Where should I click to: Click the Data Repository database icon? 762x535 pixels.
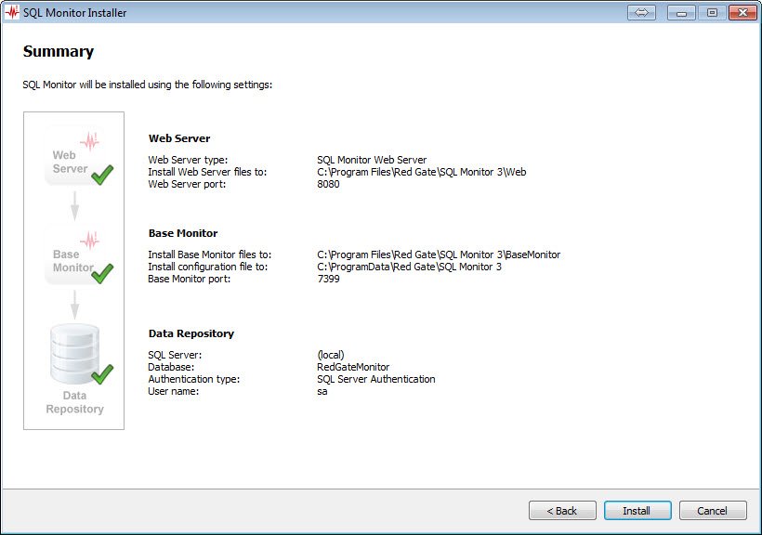pos(75,353)
